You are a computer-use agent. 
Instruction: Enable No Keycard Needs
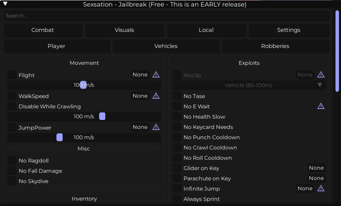[177, 127]
